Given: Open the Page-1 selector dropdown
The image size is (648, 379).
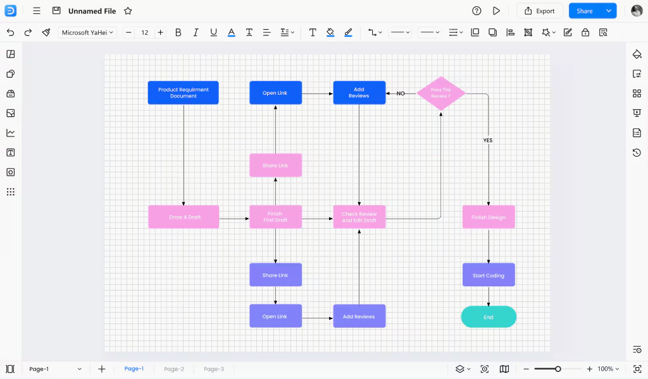Looking at the screenshot, I should (x=55, y=369).
